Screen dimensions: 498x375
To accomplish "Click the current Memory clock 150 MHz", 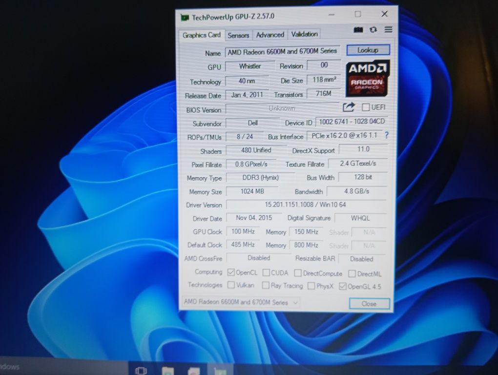I will (x=306, y=232).
